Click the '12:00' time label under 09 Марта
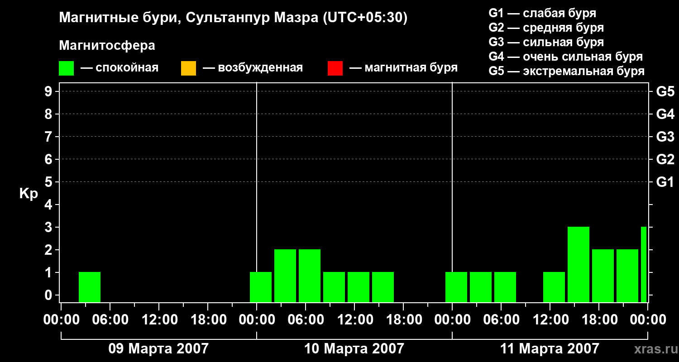 coord(159,320)
